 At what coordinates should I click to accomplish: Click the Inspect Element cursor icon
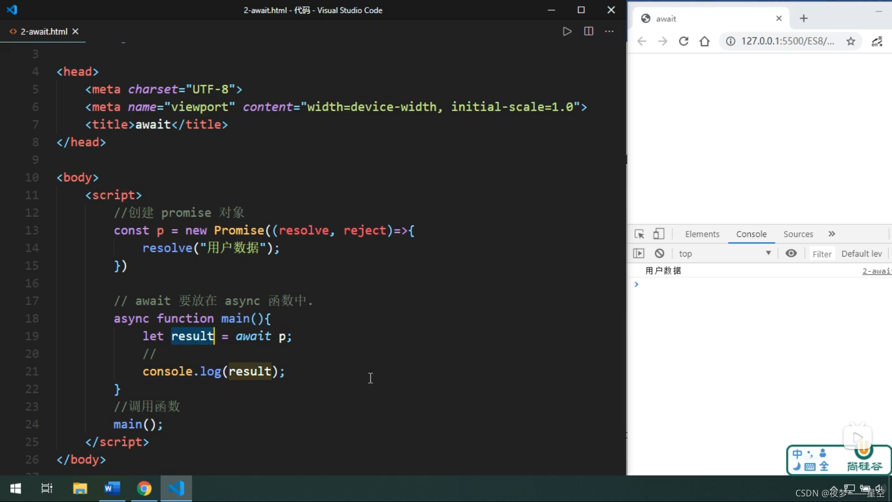click(639, 233)
